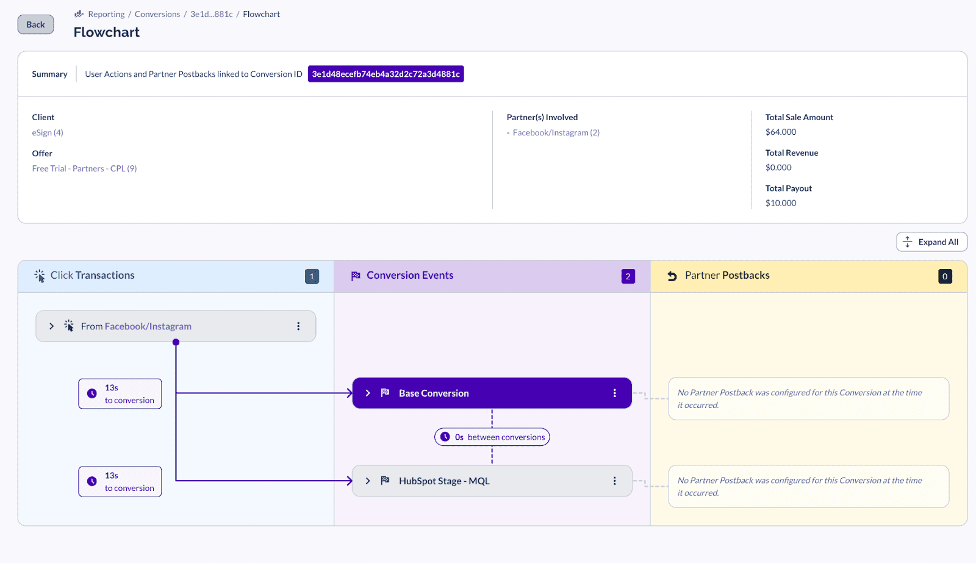Screen dimensions: 976x563
Task: Click the flag icon on HubSpot Stage - MQL node
Action: pos(384,481)
